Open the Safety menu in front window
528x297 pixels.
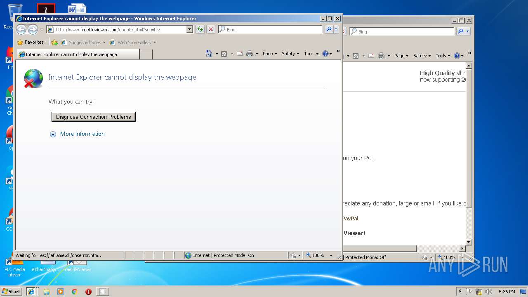[290, 54]
